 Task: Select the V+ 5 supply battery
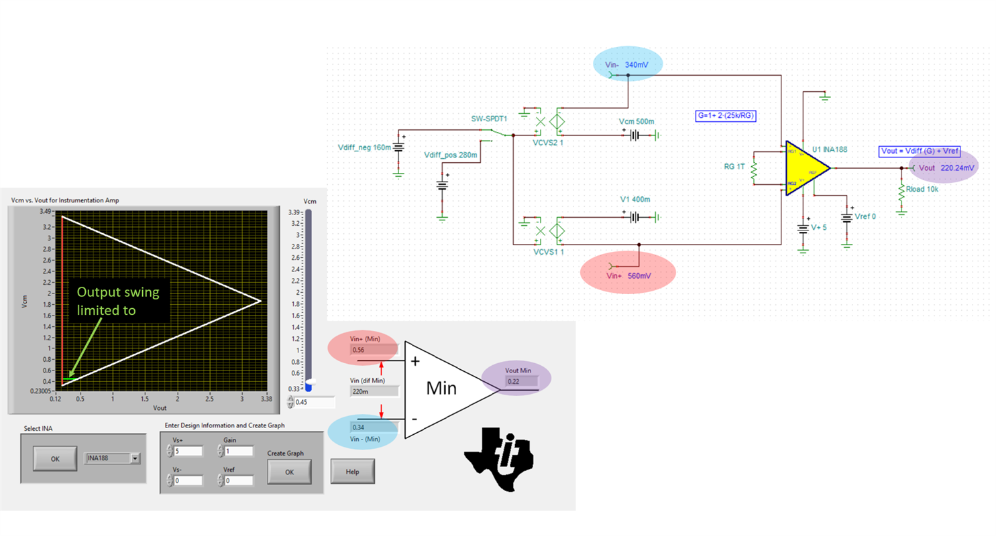click(804, 229)
